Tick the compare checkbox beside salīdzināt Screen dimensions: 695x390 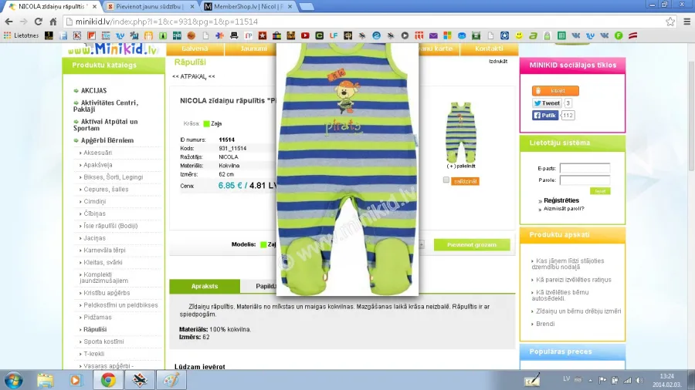point(446,180)
